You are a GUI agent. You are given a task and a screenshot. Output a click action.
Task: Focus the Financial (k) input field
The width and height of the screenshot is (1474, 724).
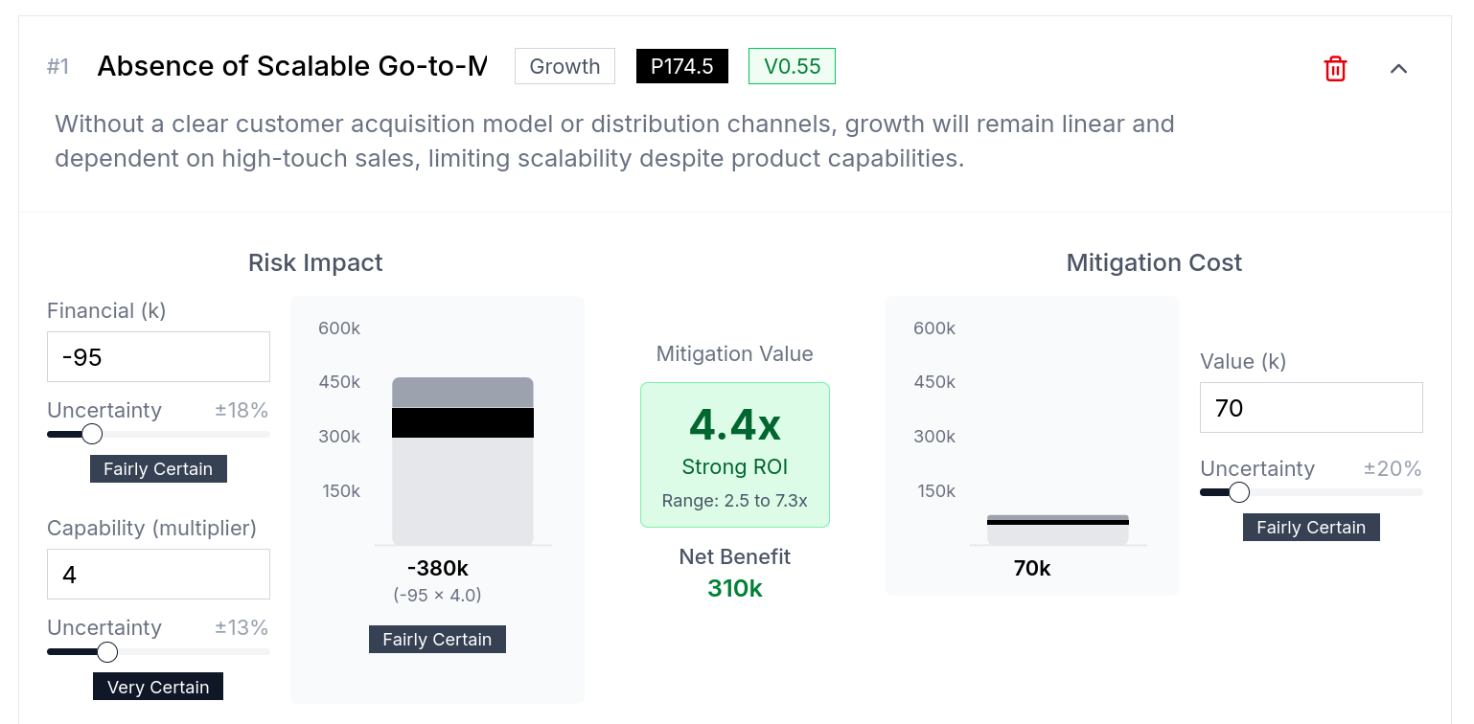pyautogui.click(x=158, y=357)
